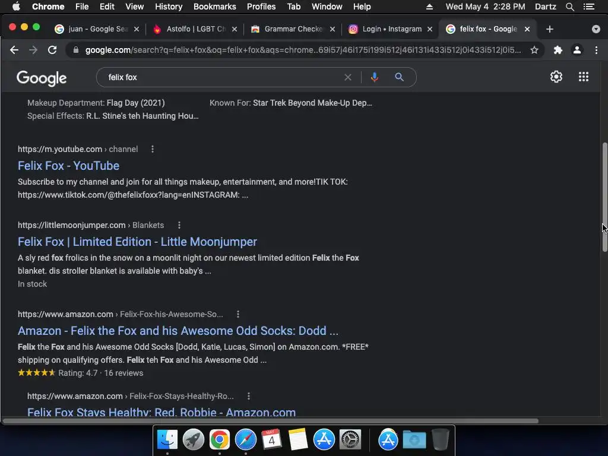Click the vertical page scrollbar thumb
The image size is (608, 456).
pos(604,198)
